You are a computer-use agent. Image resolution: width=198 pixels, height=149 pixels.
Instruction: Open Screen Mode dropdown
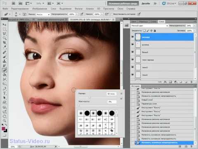[x=60, y=3]
